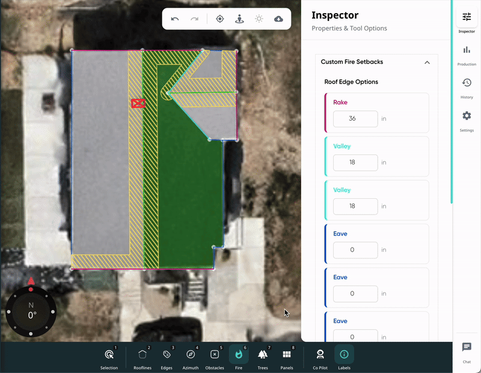This screenshot has height=373, width=481.
Task: Open the Chat button
Action: pos(467,351)
